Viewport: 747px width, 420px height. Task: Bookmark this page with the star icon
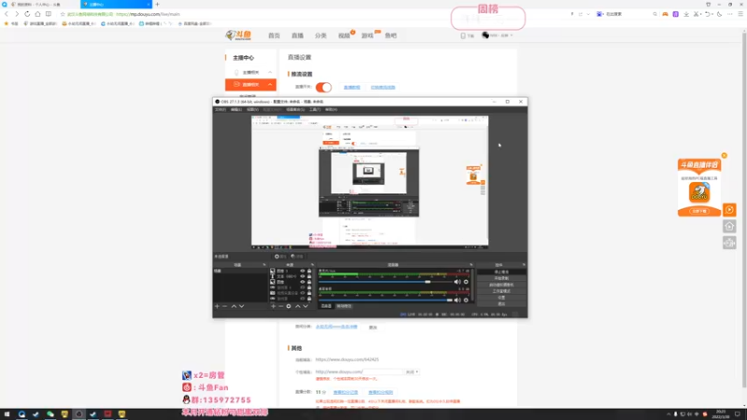tap(63, 14)
